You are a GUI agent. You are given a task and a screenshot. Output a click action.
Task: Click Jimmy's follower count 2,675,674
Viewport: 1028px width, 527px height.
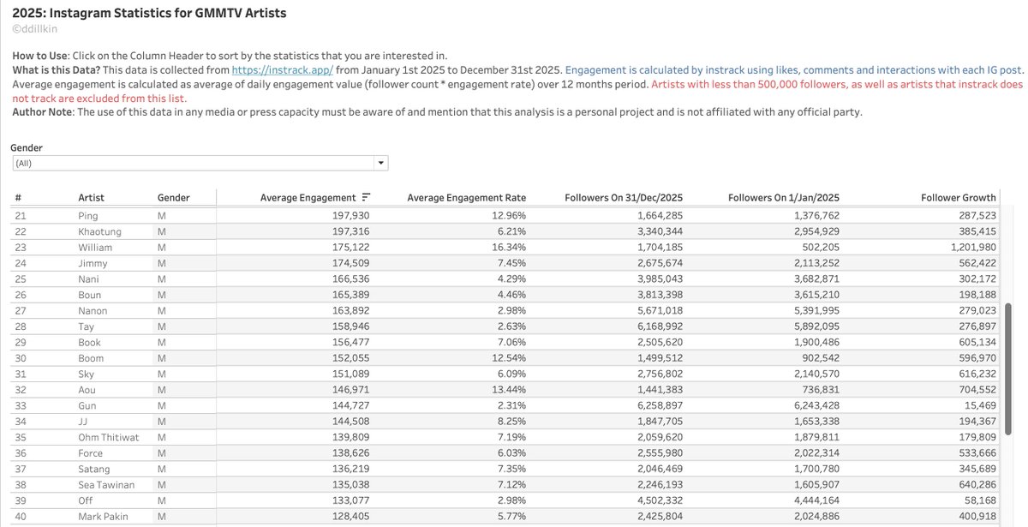click(x=660, y=263)
